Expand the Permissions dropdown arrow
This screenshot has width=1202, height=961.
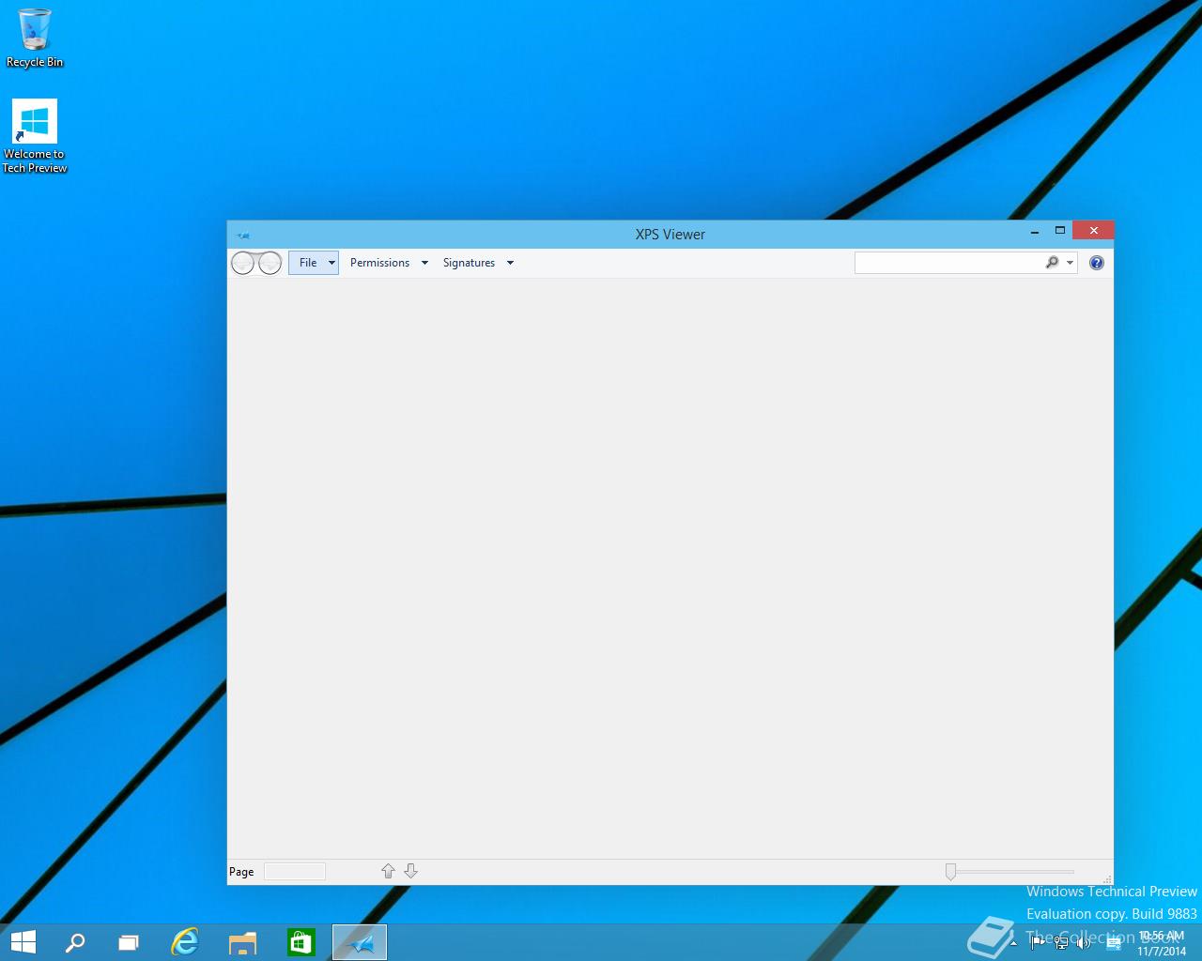coord(424,263)
